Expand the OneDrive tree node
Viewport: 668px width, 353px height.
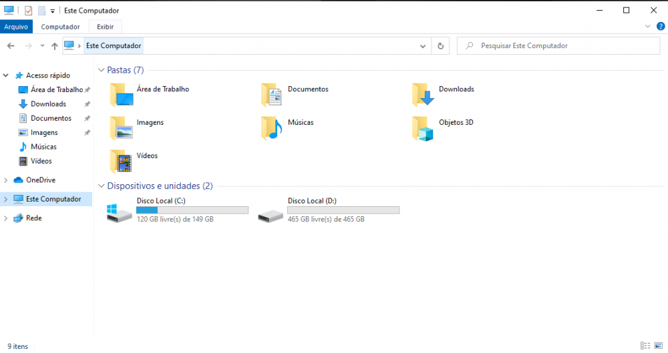coord(6,180)
